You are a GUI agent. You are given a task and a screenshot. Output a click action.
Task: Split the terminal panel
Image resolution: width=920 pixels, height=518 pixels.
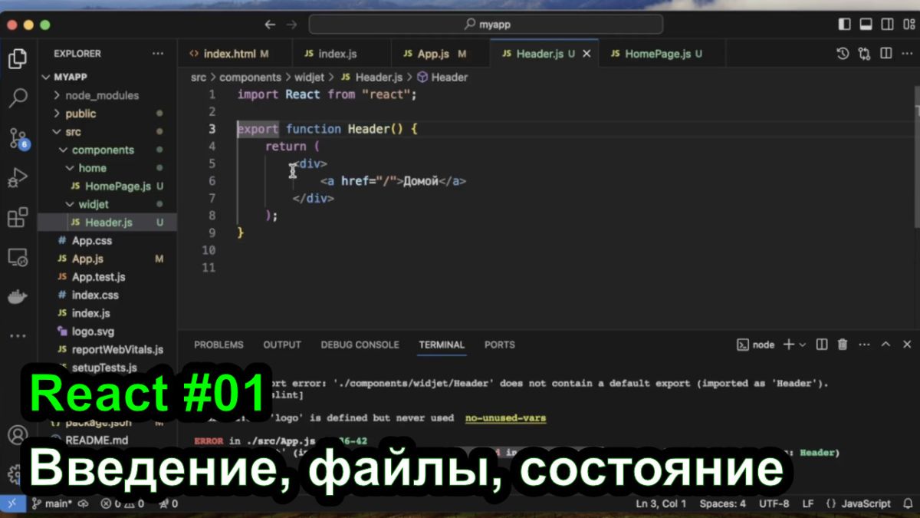pyautogui.click(x=821, y=345)
